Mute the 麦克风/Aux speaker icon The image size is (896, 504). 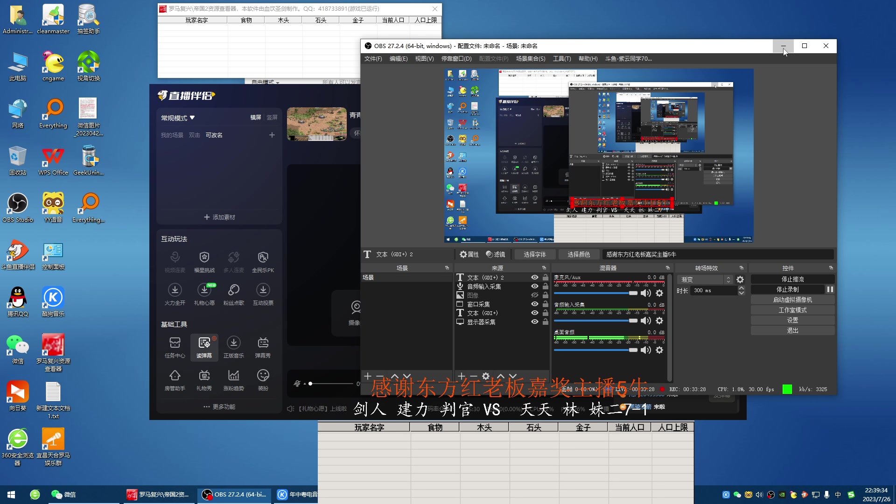pyautogui.click(x=646, y=293)
